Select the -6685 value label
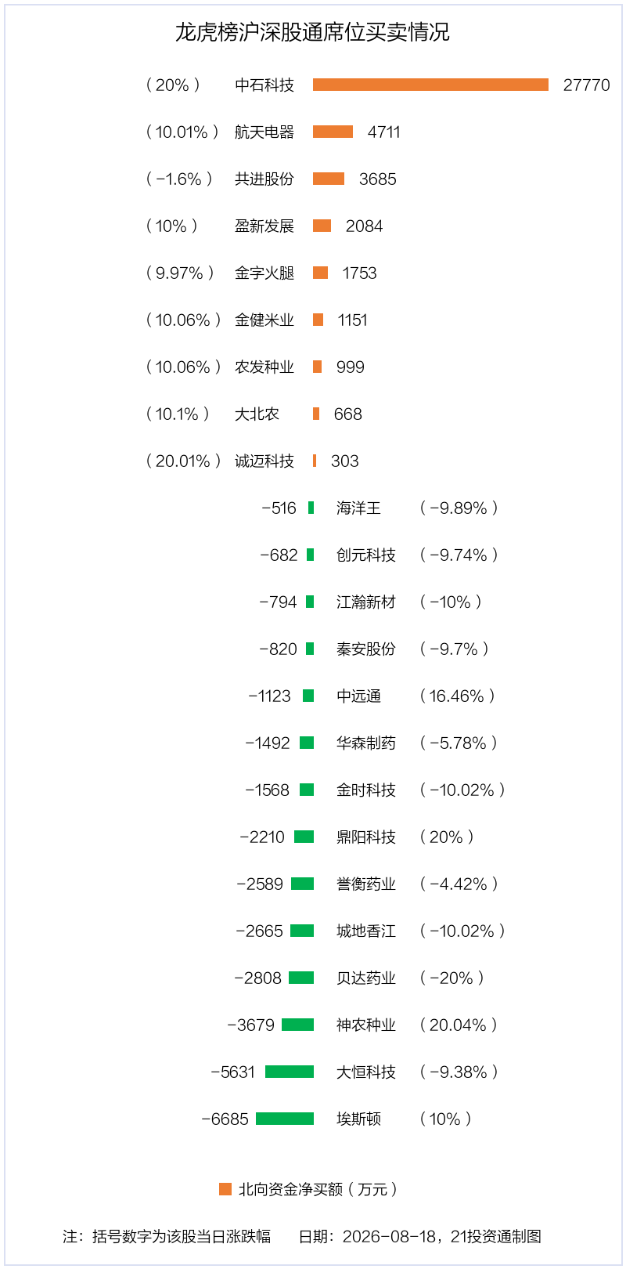This screenshot has height=1269, width=626. tap(225, 1119)
